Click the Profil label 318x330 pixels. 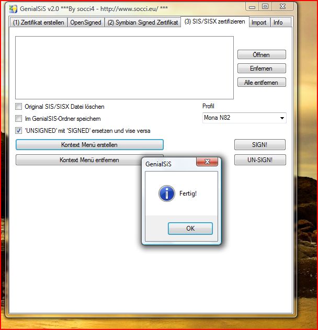208,106
